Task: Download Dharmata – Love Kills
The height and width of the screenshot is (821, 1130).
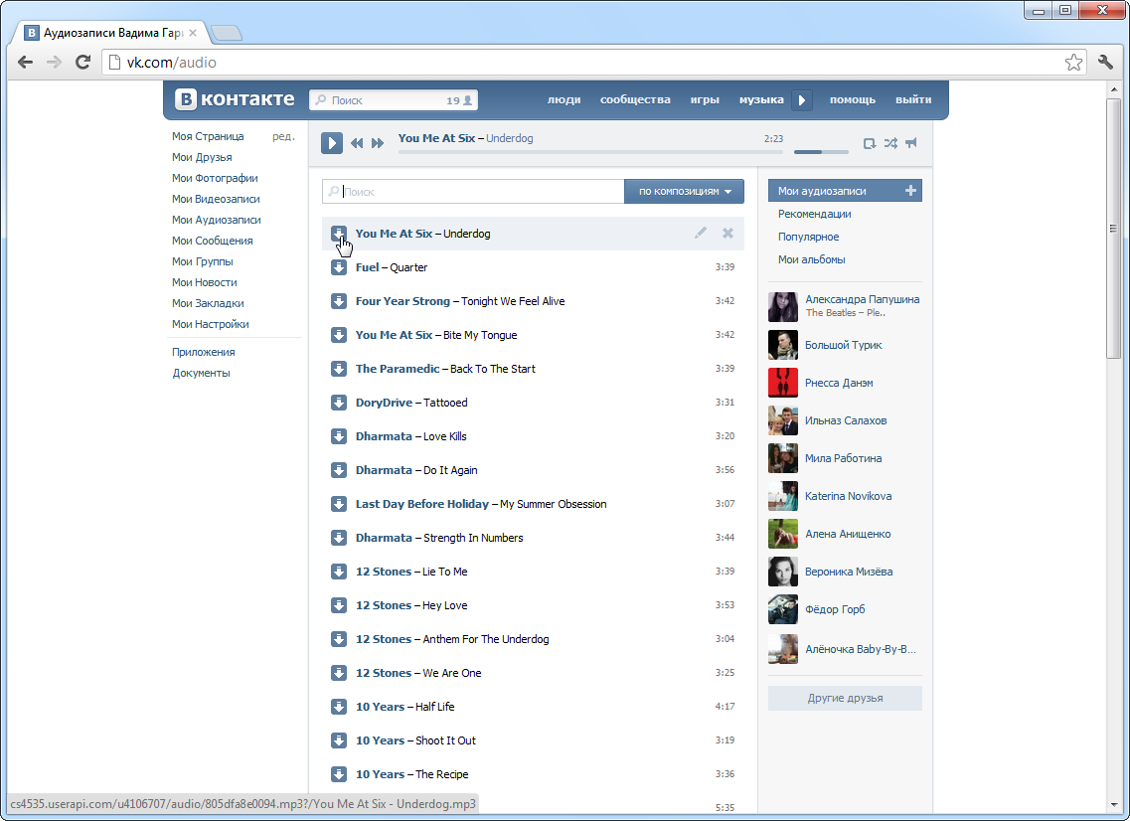Action: pyautogui.click(x=339, y=436)
